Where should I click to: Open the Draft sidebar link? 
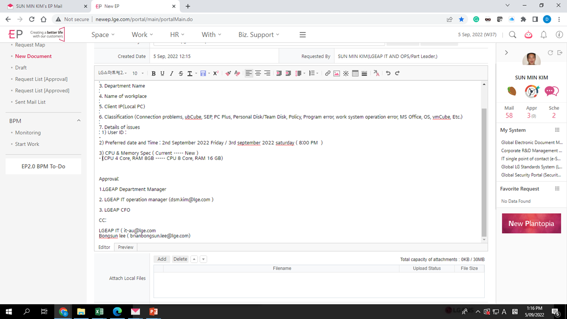pyautogui.click(x=21, y=67)
